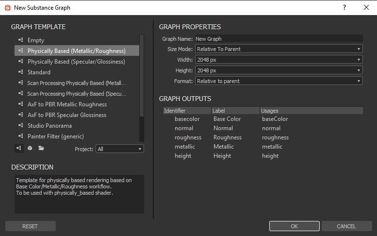Open the Size Mode dropdown

[x=279, y=49]
